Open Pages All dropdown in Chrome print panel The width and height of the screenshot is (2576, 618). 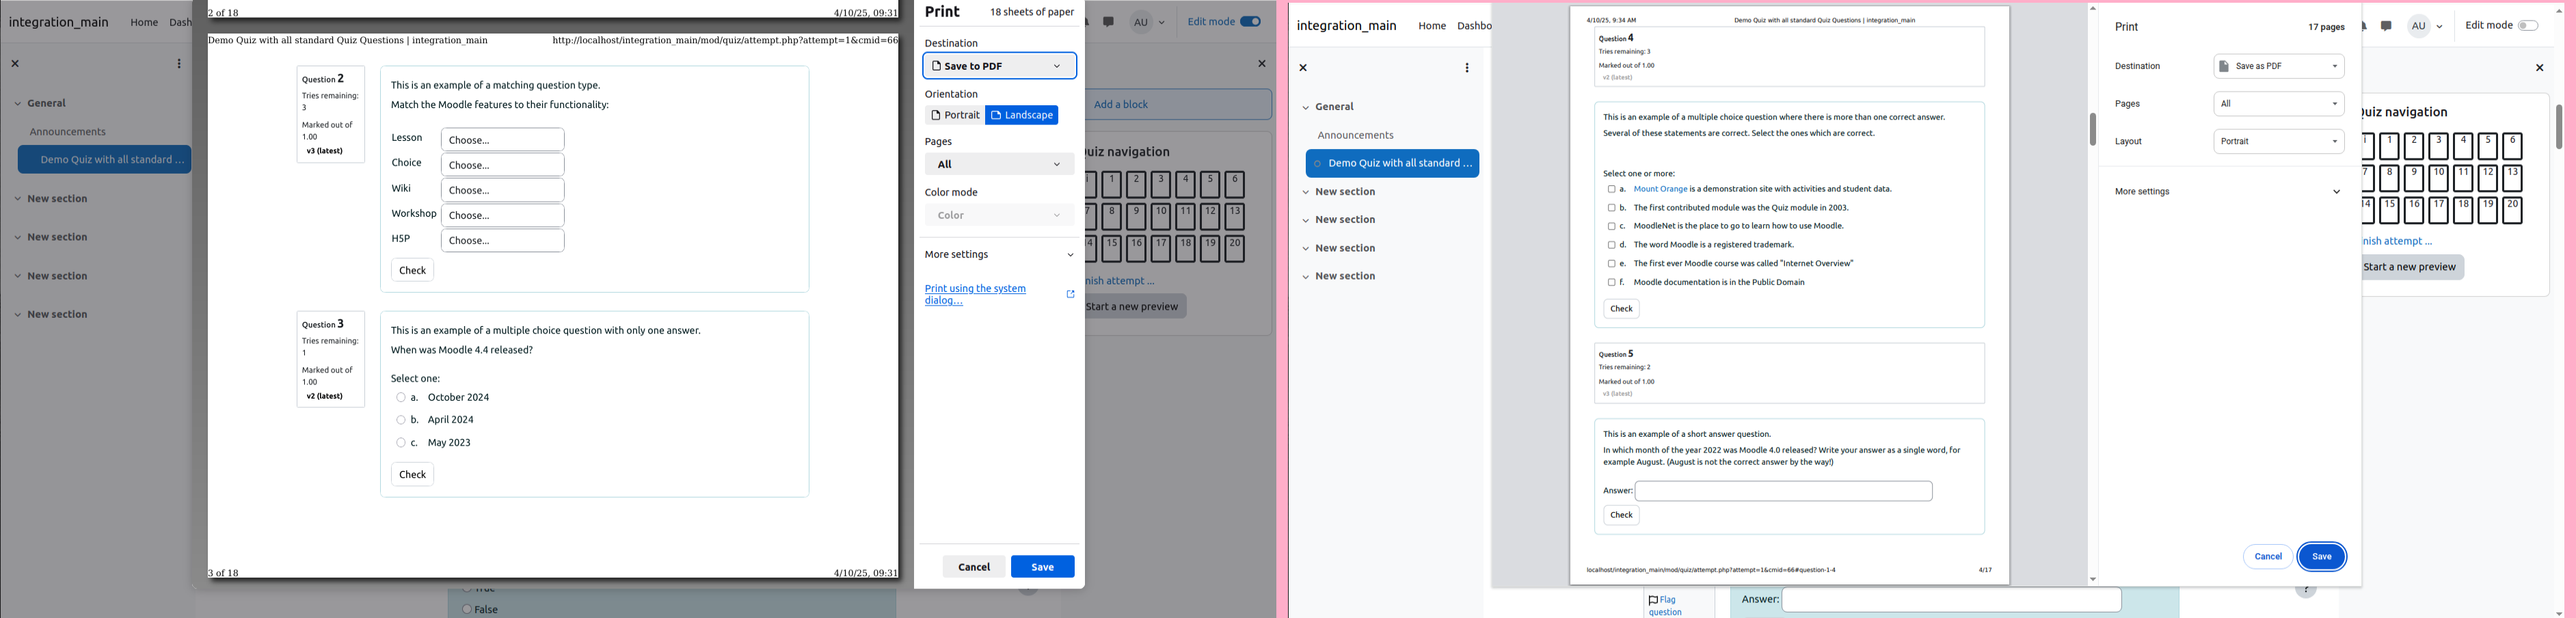[x=2279, y=104]
